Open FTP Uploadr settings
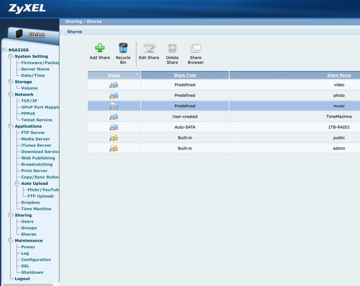360x286 pixels. click(x=41, y=196)
